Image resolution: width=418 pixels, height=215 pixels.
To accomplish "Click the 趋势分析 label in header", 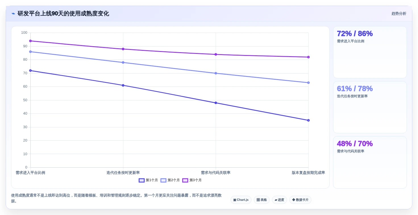I will click(399, 14).
